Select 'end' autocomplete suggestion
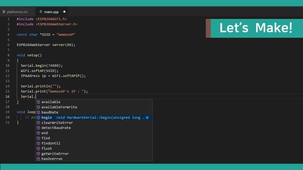 [x=94, y=133]
